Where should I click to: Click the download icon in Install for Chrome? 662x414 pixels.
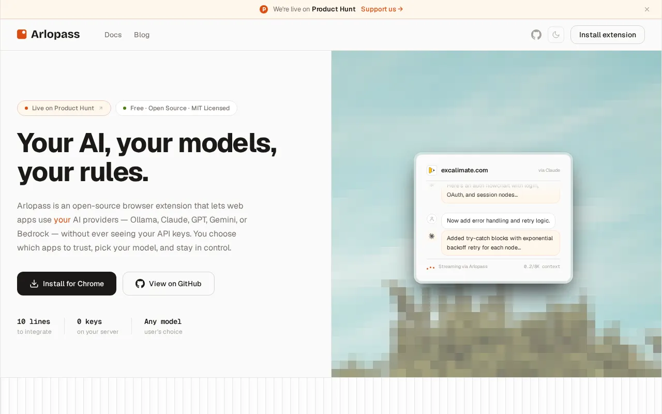[x=34, y=284]
